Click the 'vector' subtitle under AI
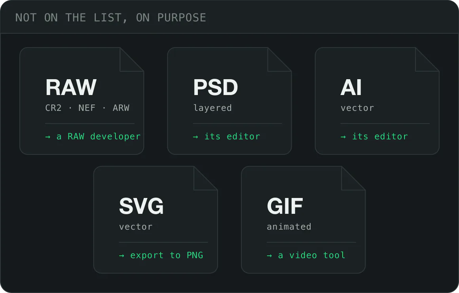Screen dimensions: 459x293 tap(357, 108)
